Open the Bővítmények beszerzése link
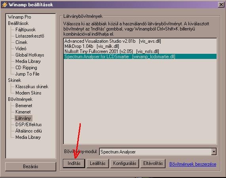The width and height of the screenshot is (226, 178). coord(193,164)
